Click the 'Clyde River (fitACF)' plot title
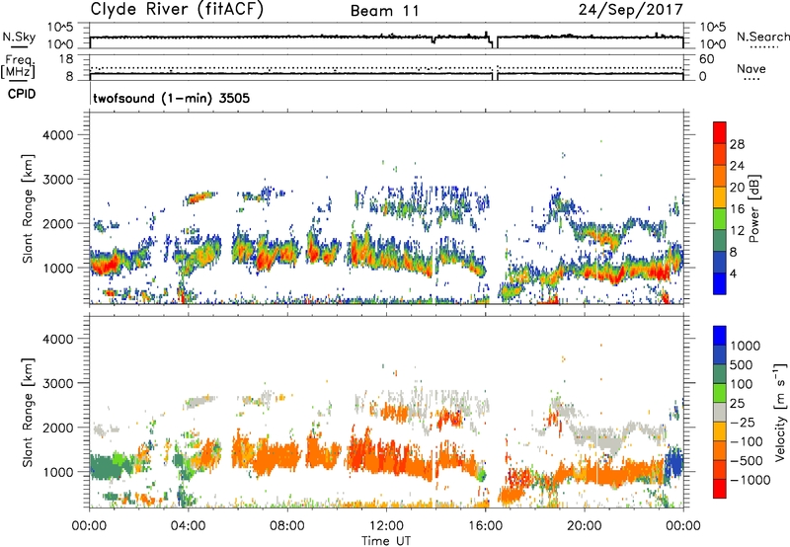This screenshot has width=790, height=547. pyautogui.click(x=177, y=9)
